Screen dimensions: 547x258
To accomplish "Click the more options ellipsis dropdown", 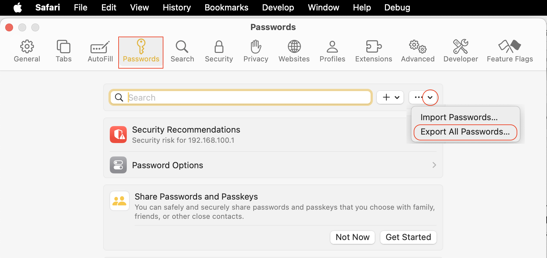I will (423, 97).
